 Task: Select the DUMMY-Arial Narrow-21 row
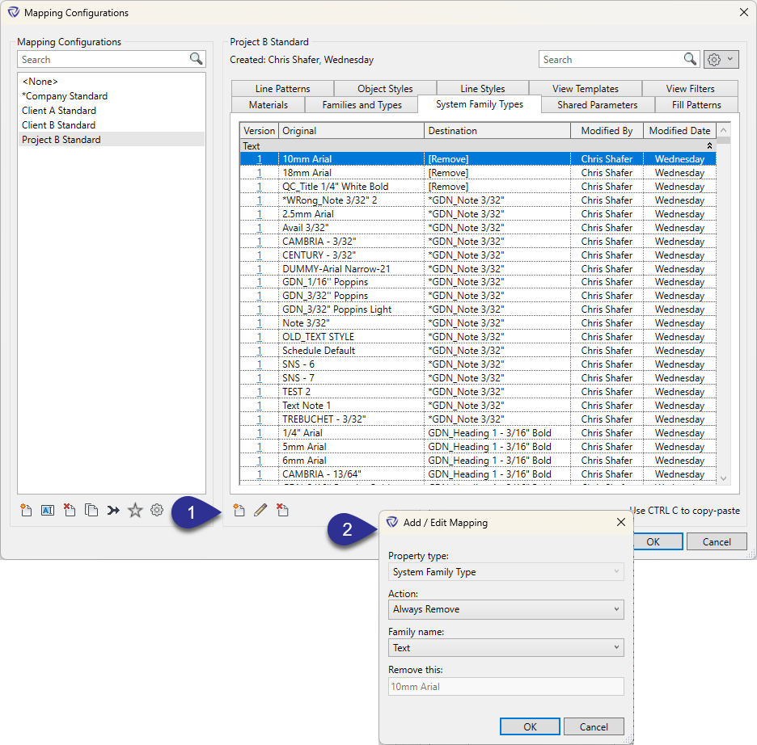[x=478, y=268]
